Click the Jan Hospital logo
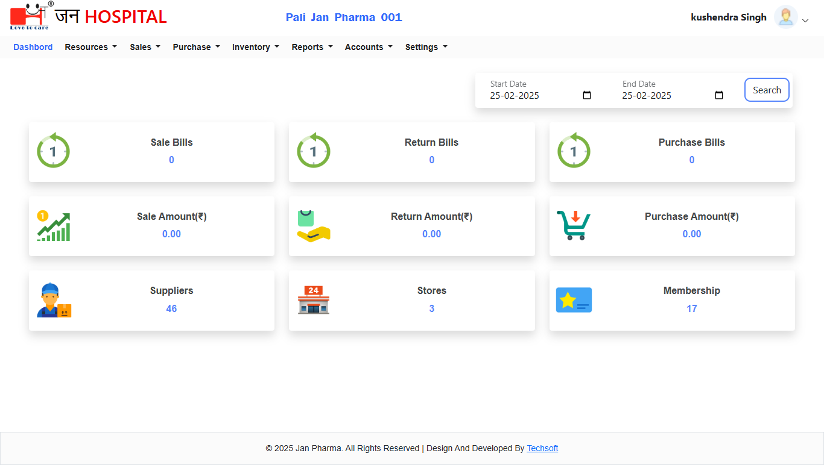The image size is (824, 465). tap(89, 17)
